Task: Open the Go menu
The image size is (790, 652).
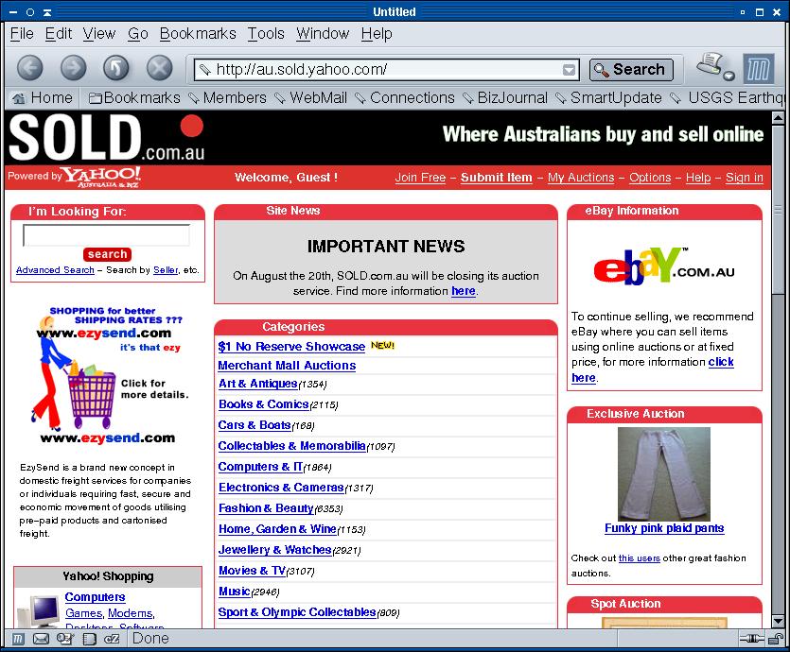Action: coord(137,34)
